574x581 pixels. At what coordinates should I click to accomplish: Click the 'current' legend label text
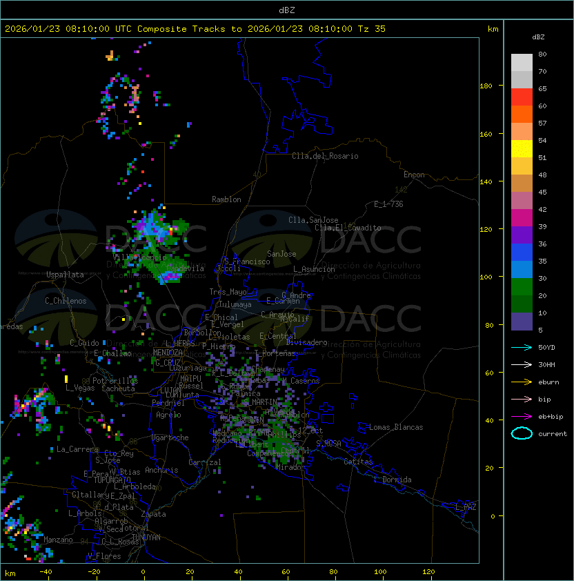tap(553, 434)
